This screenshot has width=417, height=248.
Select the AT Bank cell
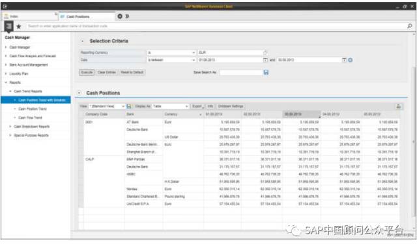pos(143,122)
